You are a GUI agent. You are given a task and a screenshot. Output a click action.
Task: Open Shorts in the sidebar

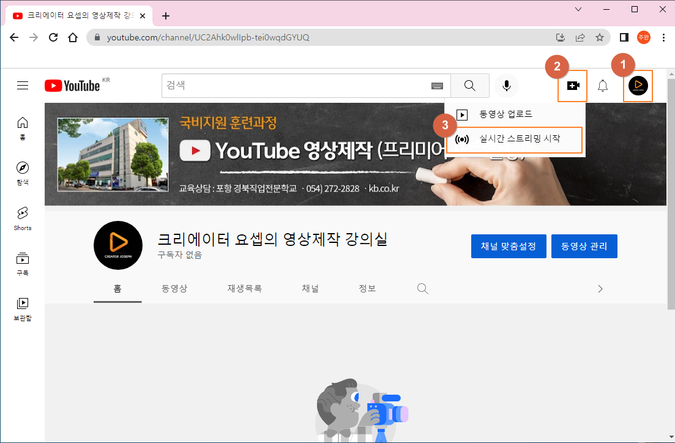23,218
